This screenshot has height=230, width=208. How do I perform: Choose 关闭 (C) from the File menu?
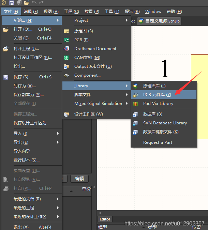[32, 38]
